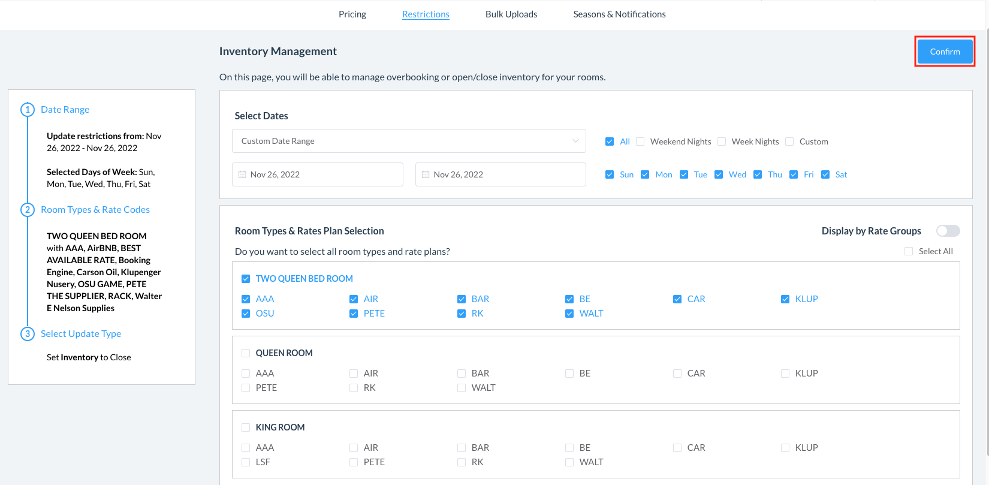Click the Room Types & Rate Codes link
The width and height of the screenshot is (989, 485).
(x=95, y=210)
